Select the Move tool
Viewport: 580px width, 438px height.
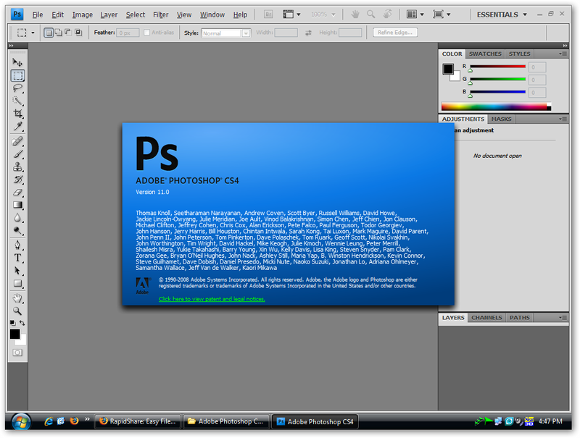pyautogui.click(x=17, y=62)
